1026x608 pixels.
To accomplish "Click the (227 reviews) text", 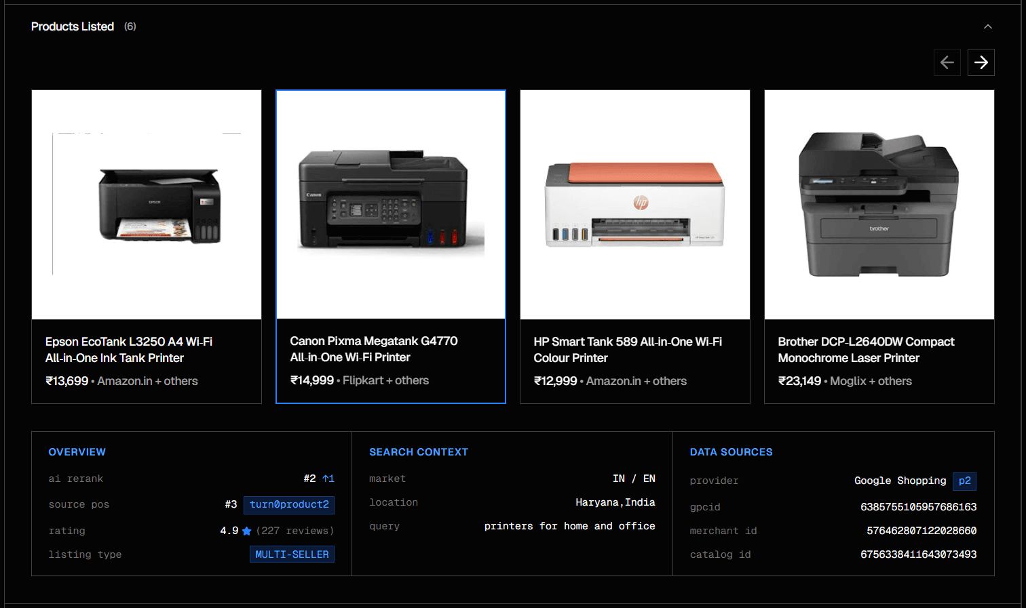I will (295, 531).
